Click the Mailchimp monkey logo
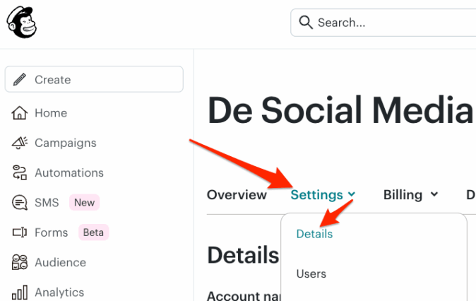The image size is (476, 301). click(21, 23)
